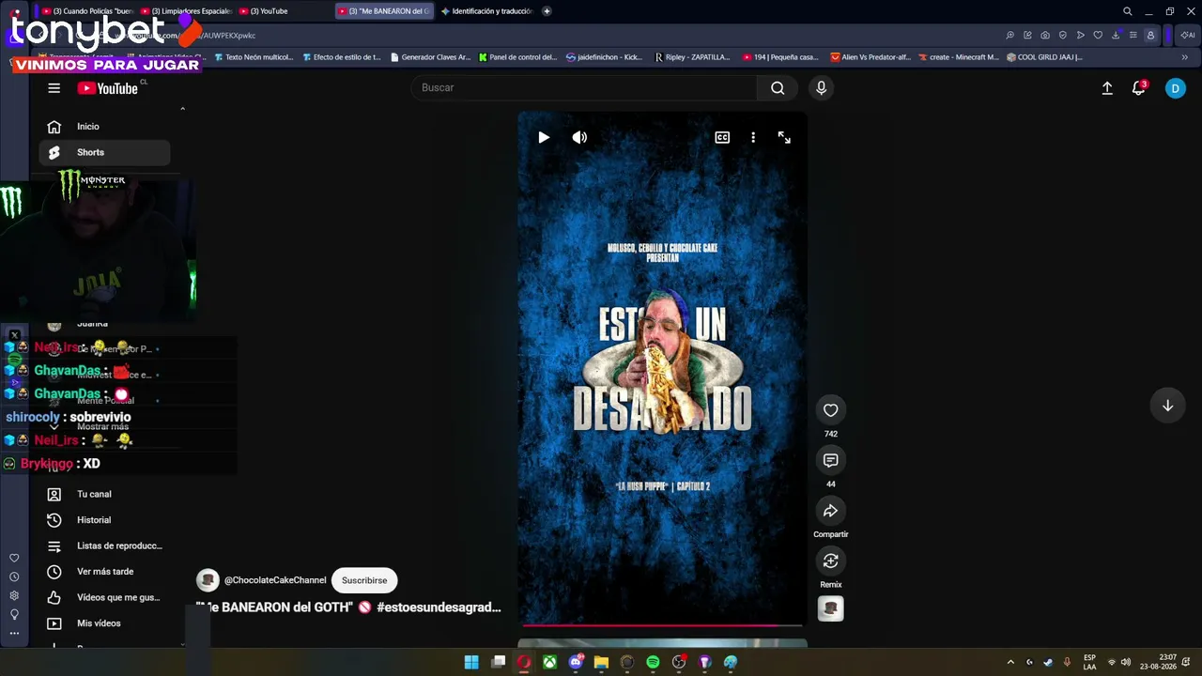Open the Windows Start menu

[471, 662]
